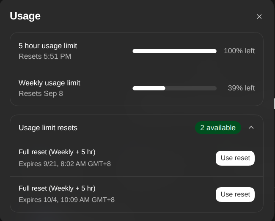
Task: Collapse the Usage limit resets section chevron
Action: click(251, 128)
